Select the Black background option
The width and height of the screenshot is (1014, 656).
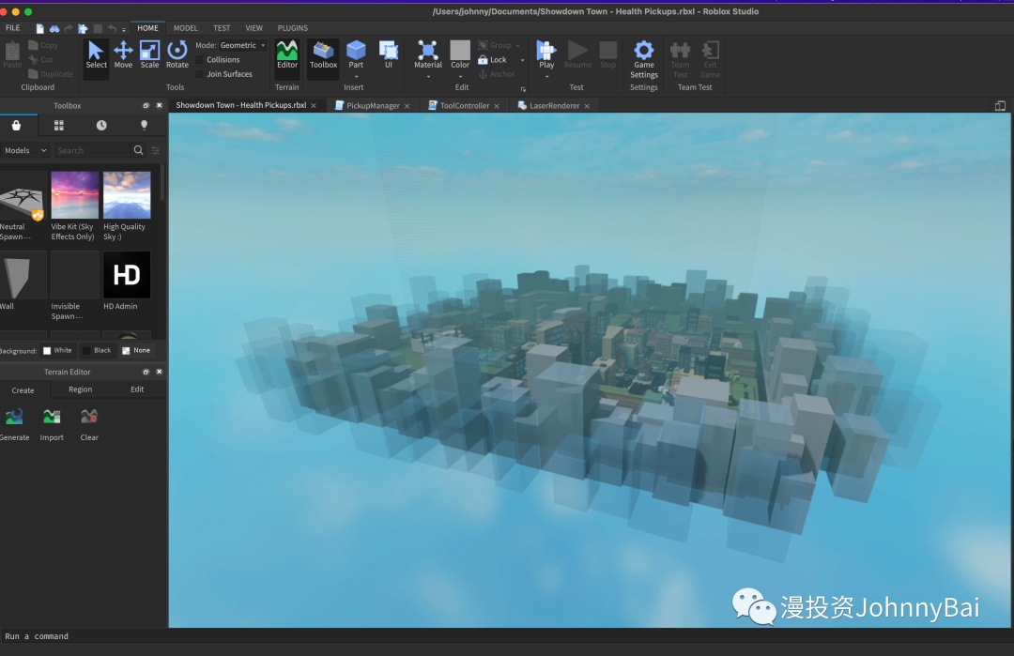(87, 351)
